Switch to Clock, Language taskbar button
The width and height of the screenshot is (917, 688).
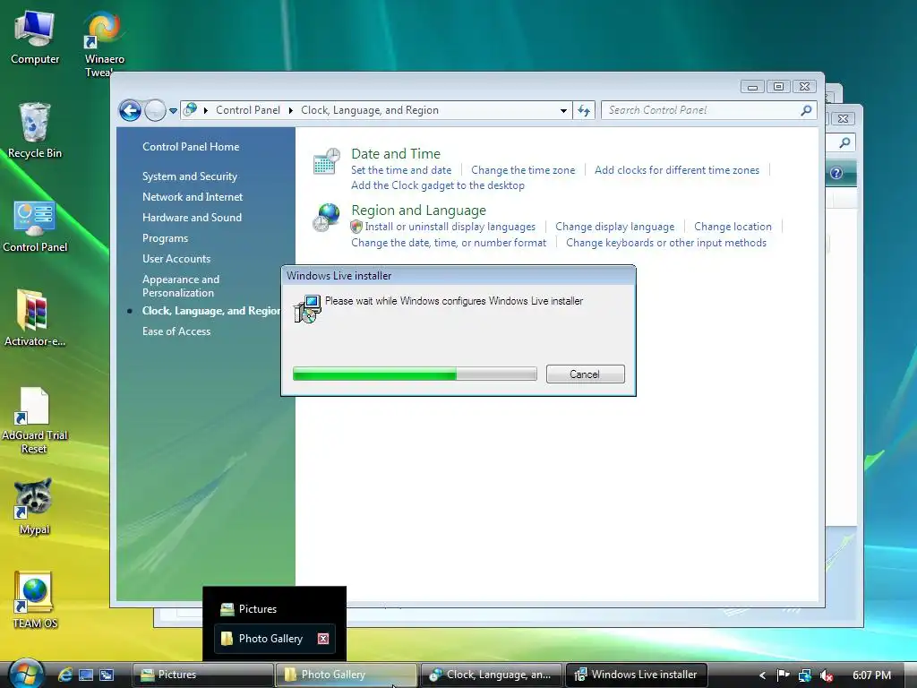pos(492,675)
